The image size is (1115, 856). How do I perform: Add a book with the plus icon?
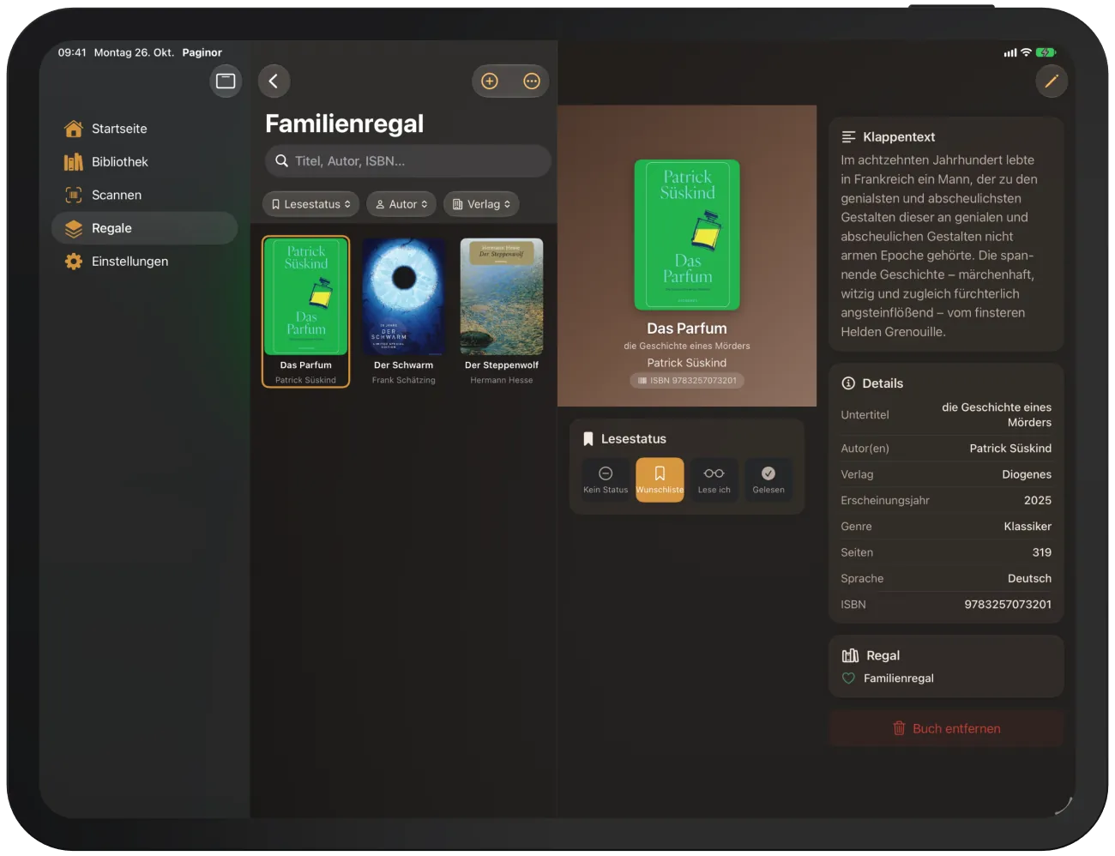490,81
